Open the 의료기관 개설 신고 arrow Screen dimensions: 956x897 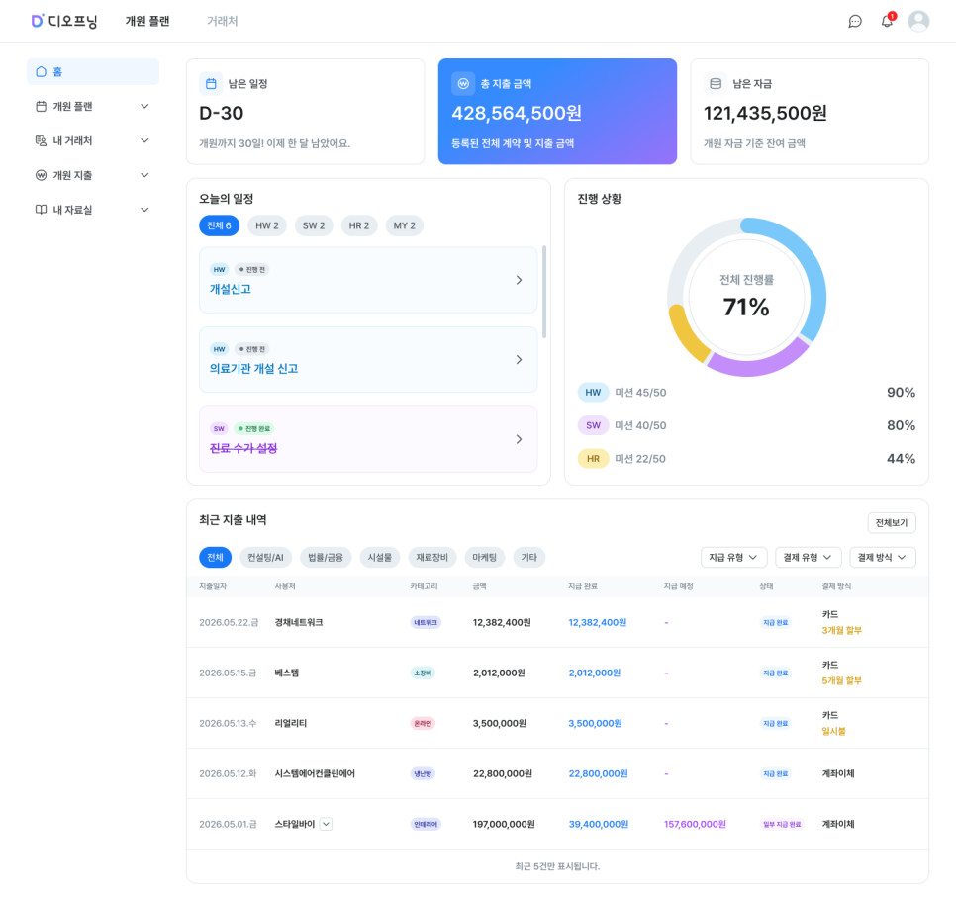point(519,360)
